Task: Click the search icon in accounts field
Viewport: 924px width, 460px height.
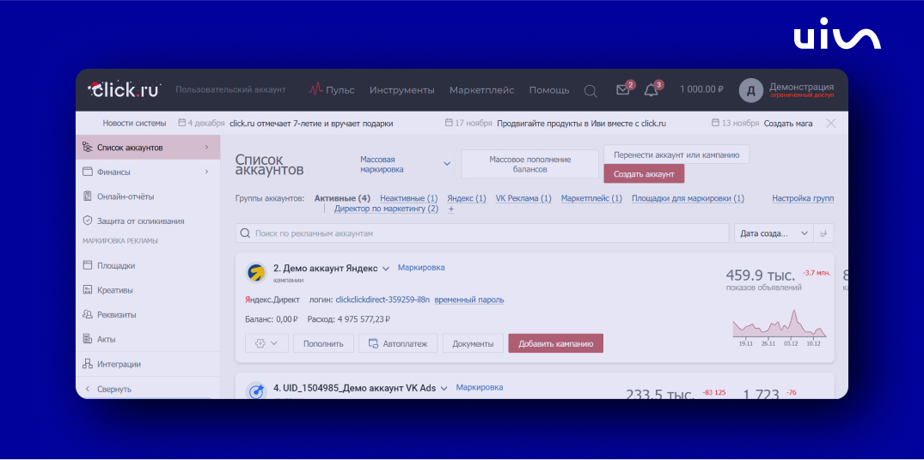Action: click(x=246, y=233)
